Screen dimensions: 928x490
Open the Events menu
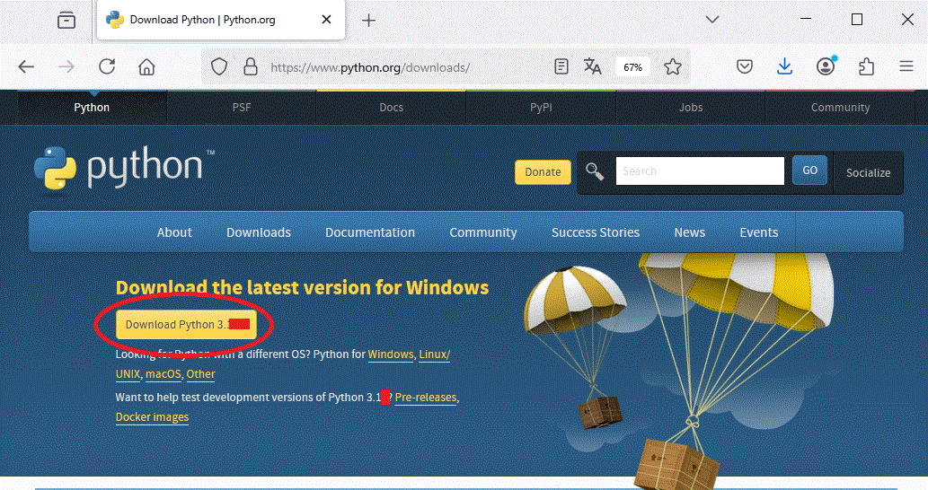(759, 232)
